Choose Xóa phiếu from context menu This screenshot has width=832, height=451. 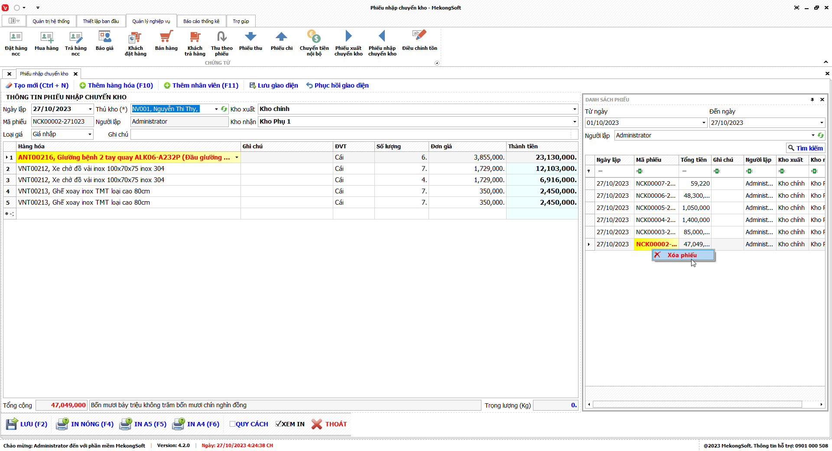pos(682,255)
